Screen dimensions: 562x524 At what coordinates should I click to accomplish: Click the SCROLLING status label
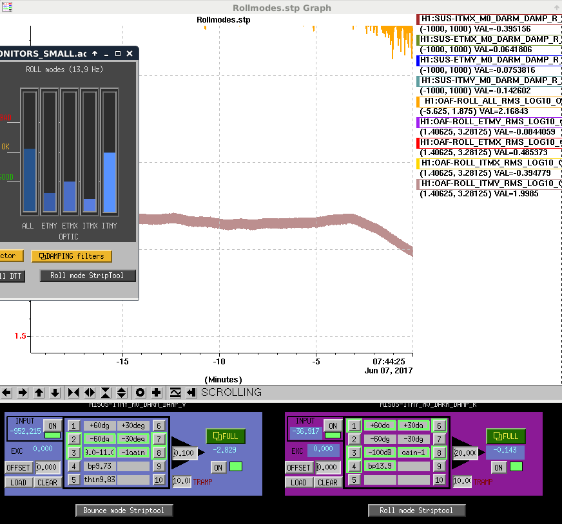pyautogui.click(x=231, y=393)
